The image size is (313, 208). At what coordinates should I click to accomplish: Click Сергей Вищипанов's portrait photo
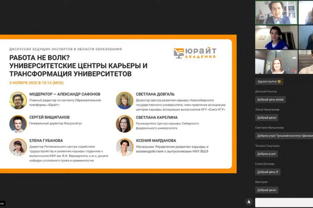(x=18, y=124)
